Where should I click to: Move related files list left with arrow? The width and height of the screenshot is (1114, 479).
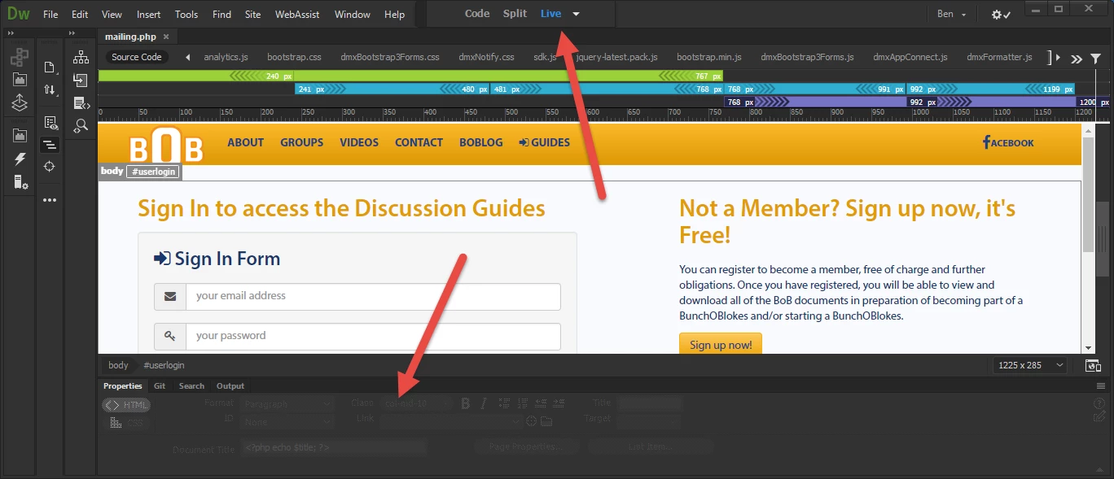[x=188, y=57]
